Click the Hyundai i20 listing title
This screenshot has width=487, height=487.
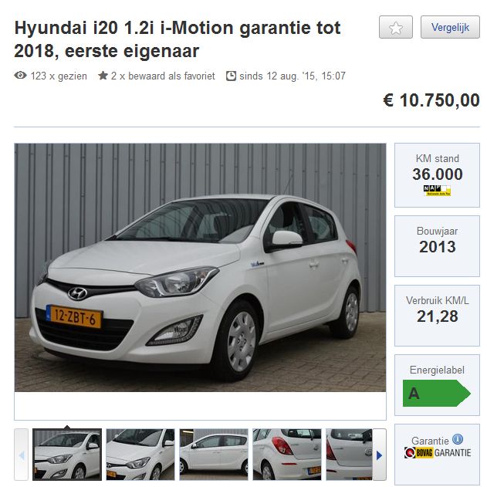178,39
